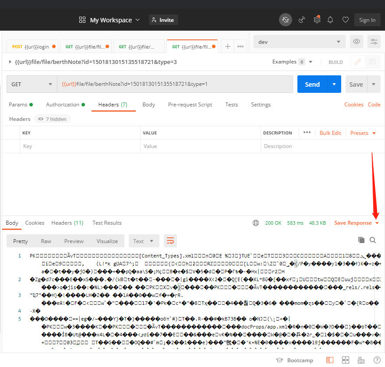Switch to the Authorization tab
Image resolution: width=385 pixels, height=367 pixels.
65,105
